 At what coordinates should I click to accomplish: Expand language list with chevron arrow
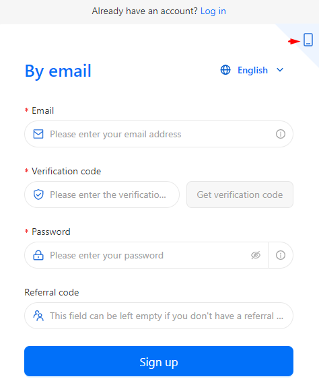coord(280,70)
